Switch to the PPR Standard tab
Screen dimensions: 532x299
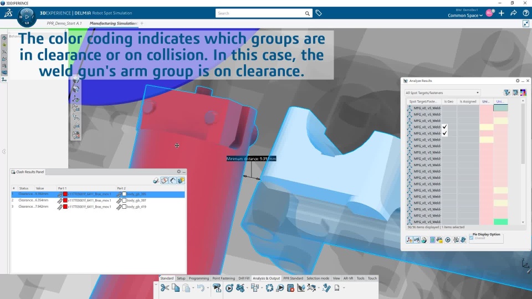point(293,279)
